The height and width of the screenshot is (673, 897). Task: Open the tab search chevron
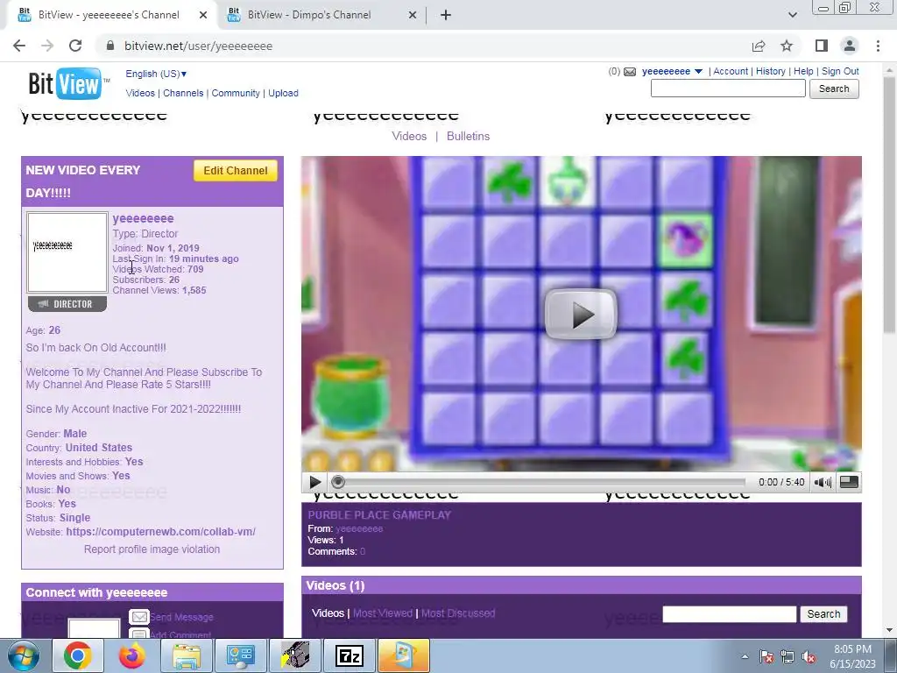(x=792, y=15)
